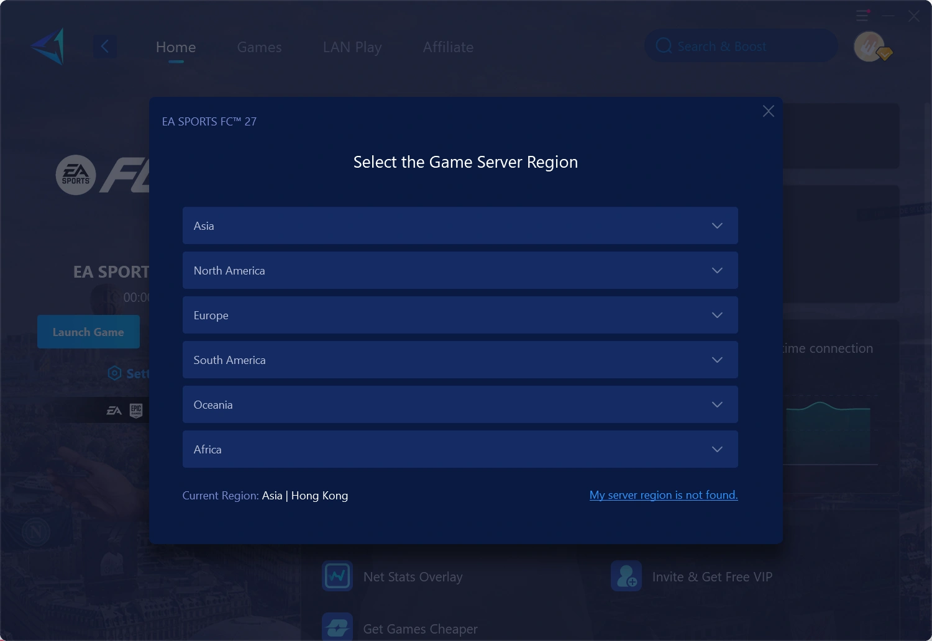The width and height of the screenshot is (932, 641).
Task: Click the back arrow button
Action: click(105, 47)
